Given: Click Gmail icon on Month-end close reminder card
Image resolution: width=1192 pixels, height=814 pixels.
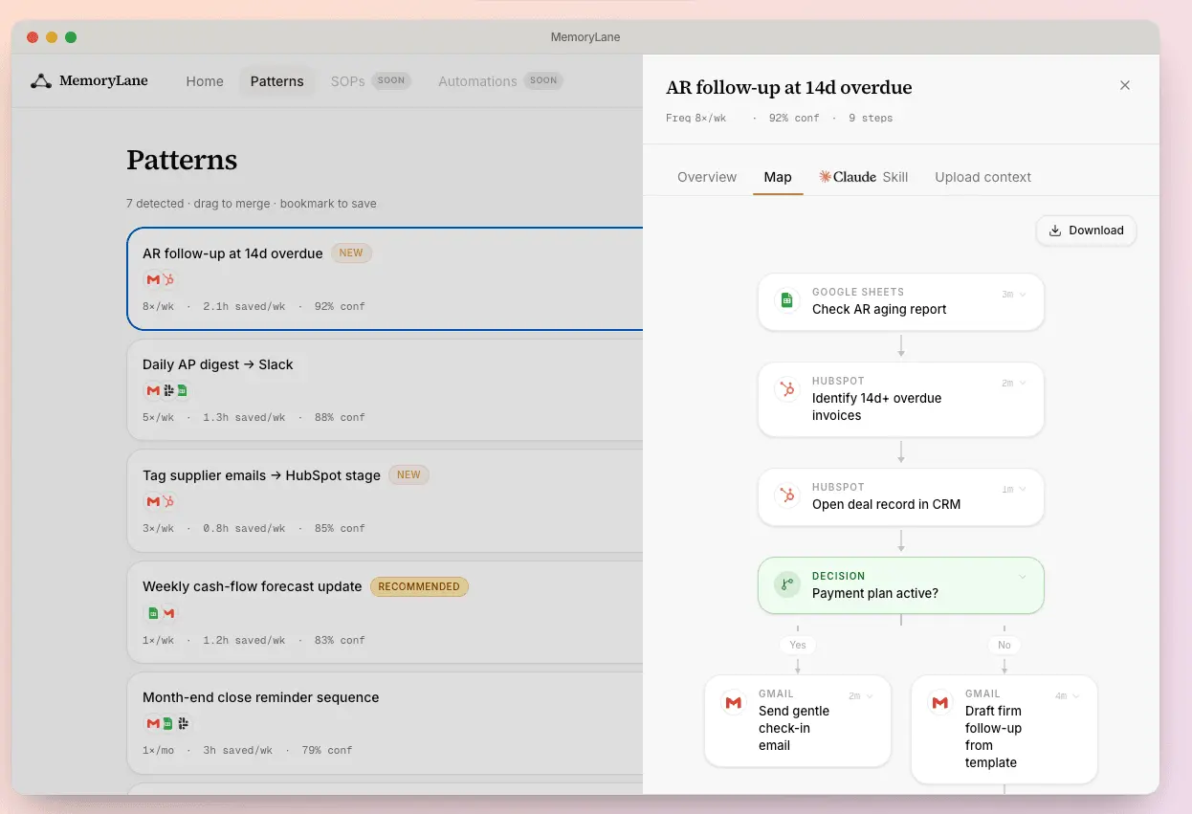Looking at the screenshot, I should click(153, 724).
